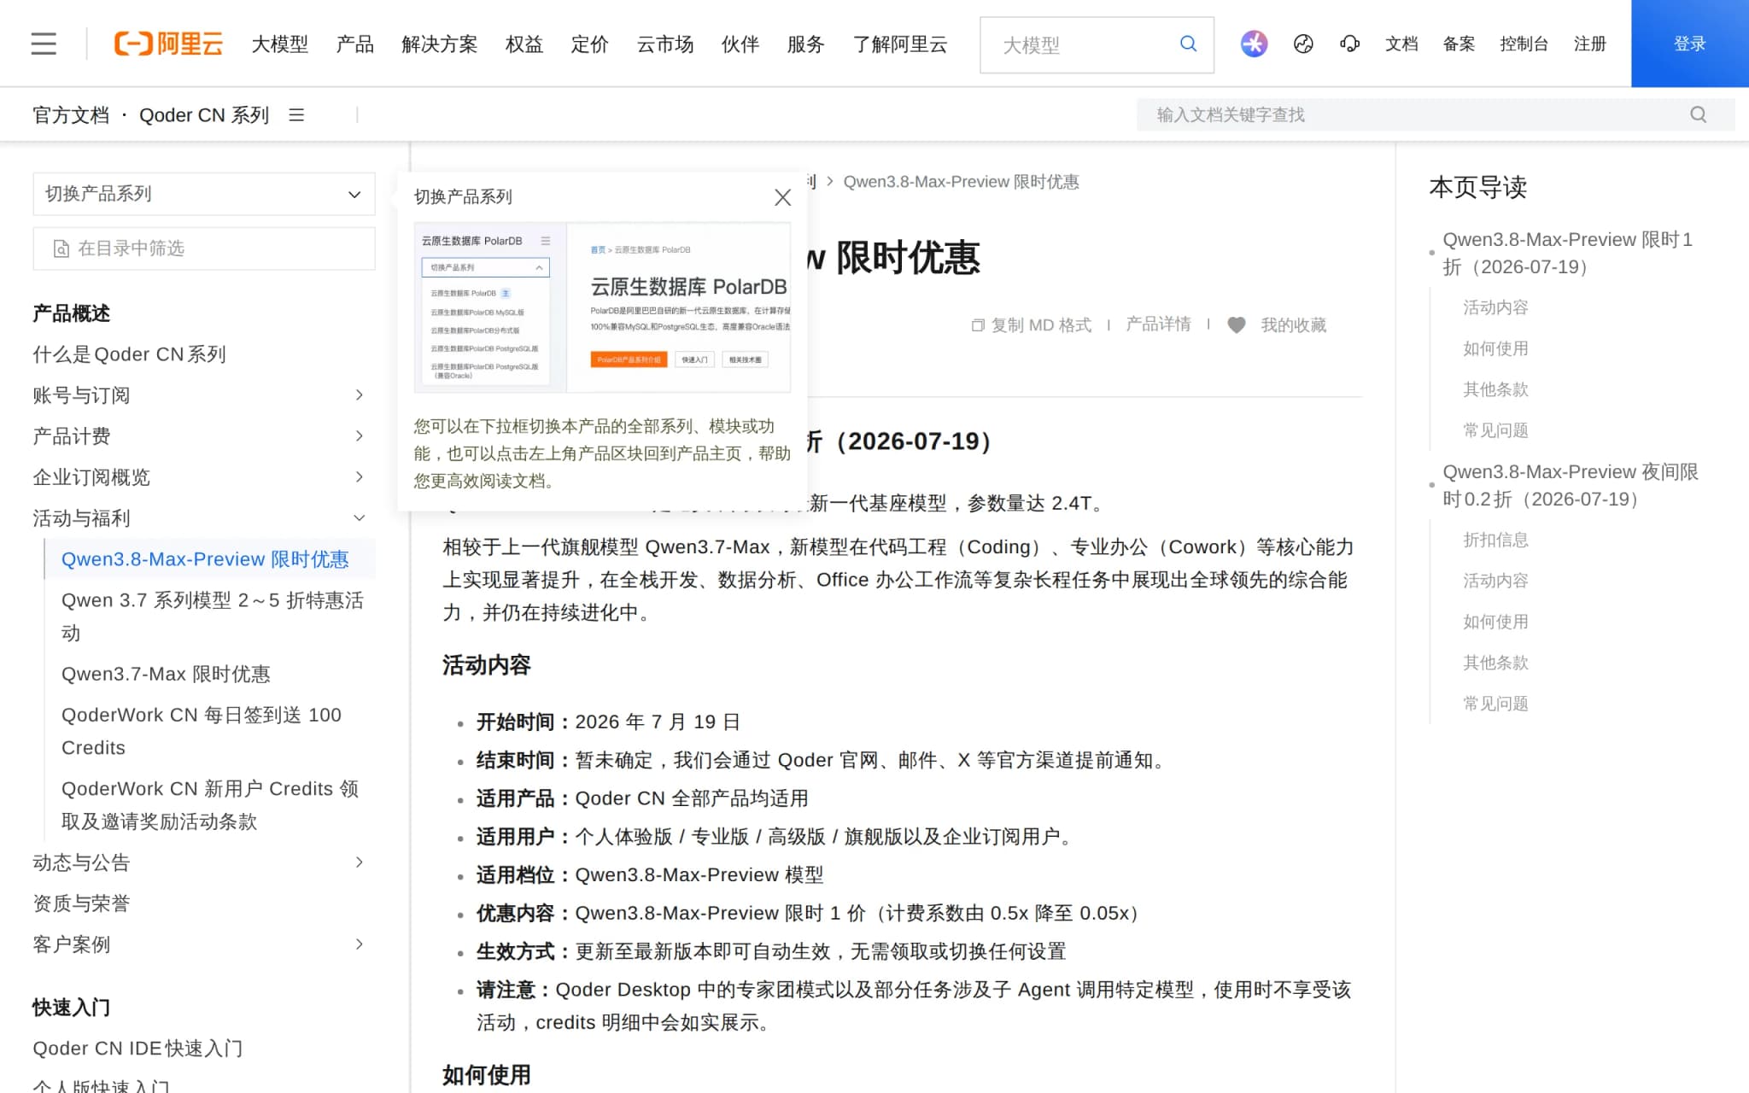This screenshot has height=1093, width=1749.
Task: Focus the 输入文档关键字查找 search field
Action: coord(1435,114)
